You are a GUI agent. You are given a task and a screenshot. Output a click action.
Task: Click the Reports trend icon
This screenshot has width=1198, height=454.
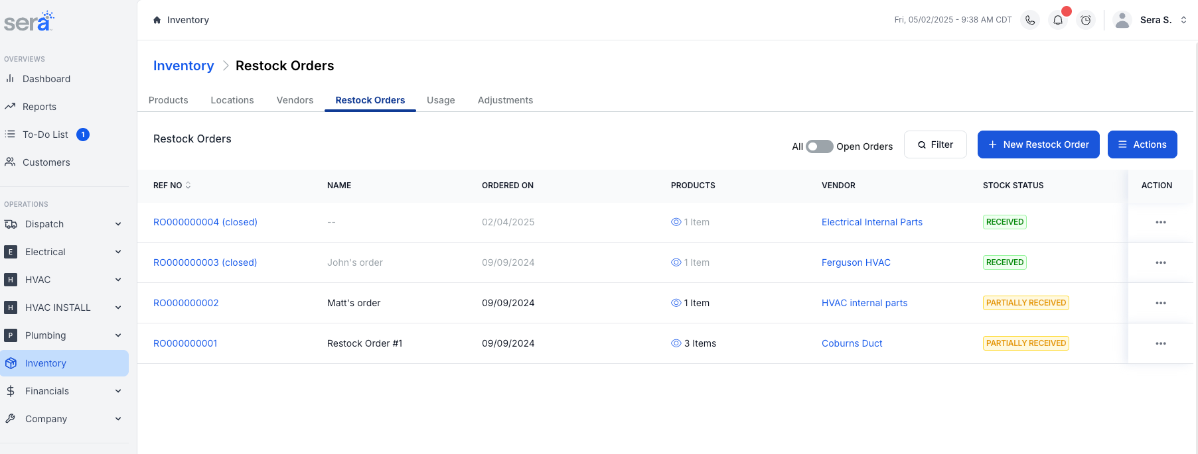pyautogui.click(x=10, y=106)
